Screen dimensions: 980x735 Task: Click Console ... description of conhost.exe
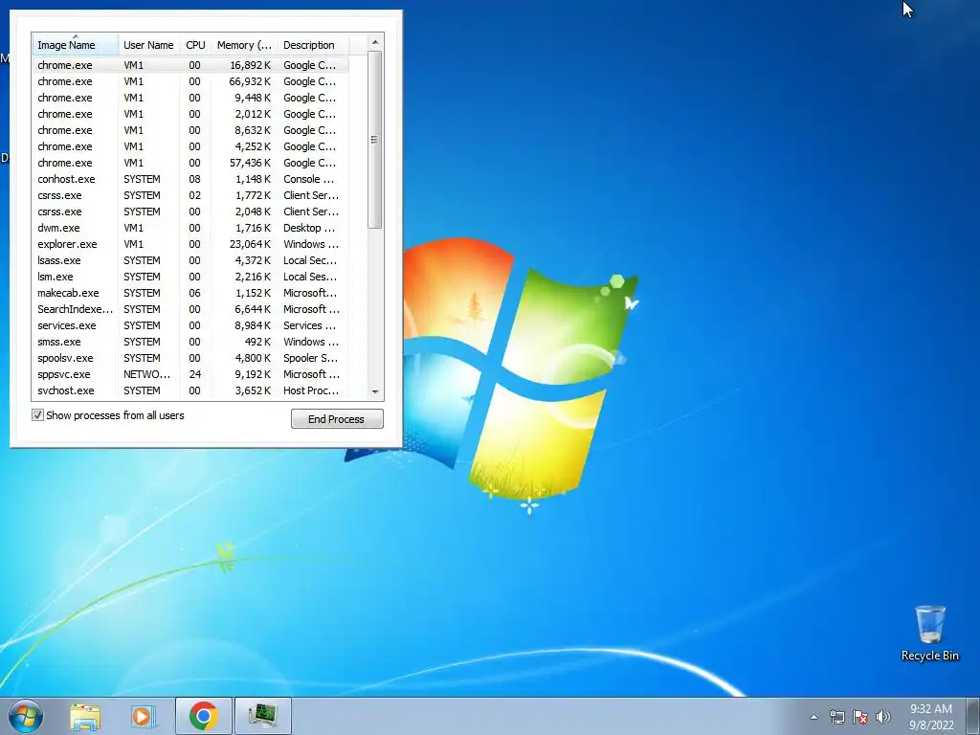pyautogui.click(x=309, y=179)
